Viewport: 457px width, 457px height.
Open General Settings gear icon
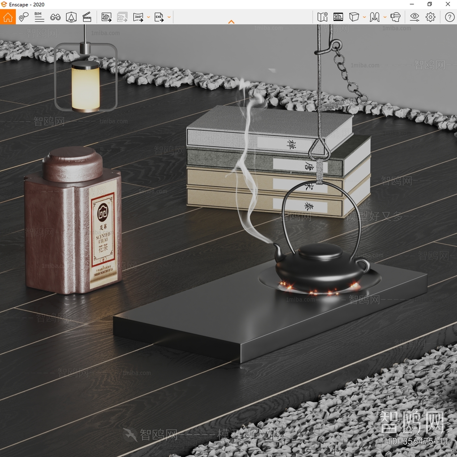point(430,17)
